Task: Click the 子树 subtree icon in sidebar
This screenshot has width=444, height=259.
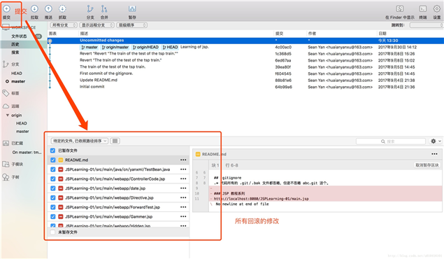Action: (6, 177)
